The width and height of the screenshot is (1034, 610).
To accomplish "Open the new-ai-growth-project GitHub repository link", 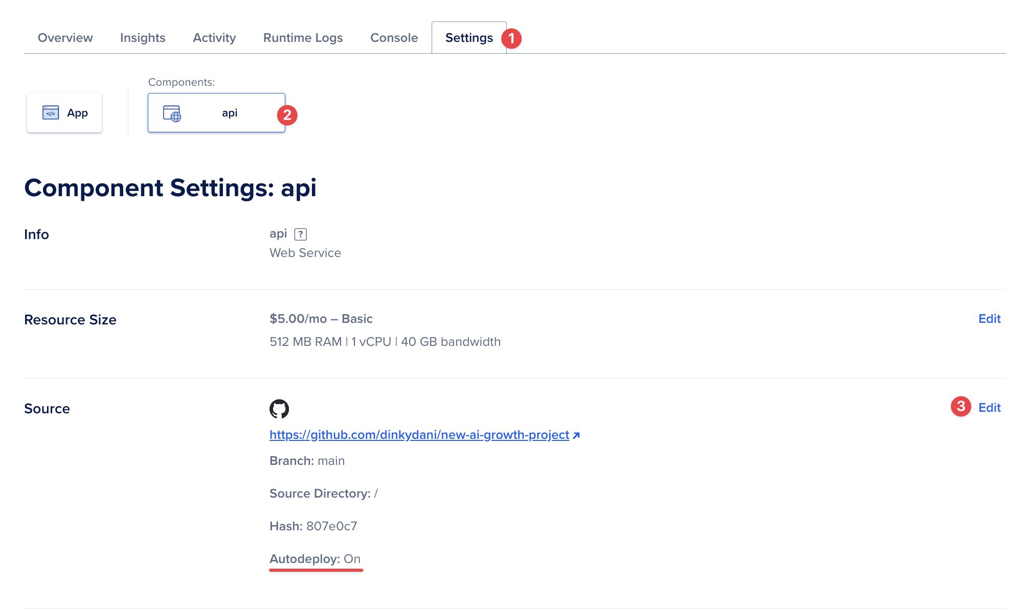I will pos(419,435).
